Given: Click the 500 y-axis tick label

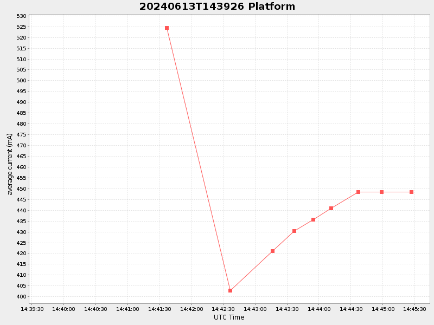Looking at the screenshot, I should point(21,80).
